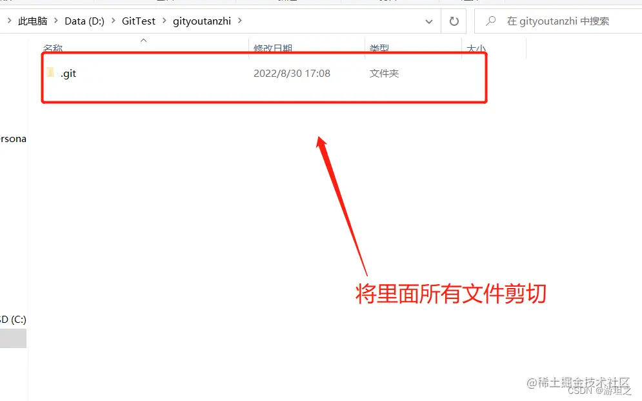
Task: Sort files by the 大小 column
Action: [476, 48]
